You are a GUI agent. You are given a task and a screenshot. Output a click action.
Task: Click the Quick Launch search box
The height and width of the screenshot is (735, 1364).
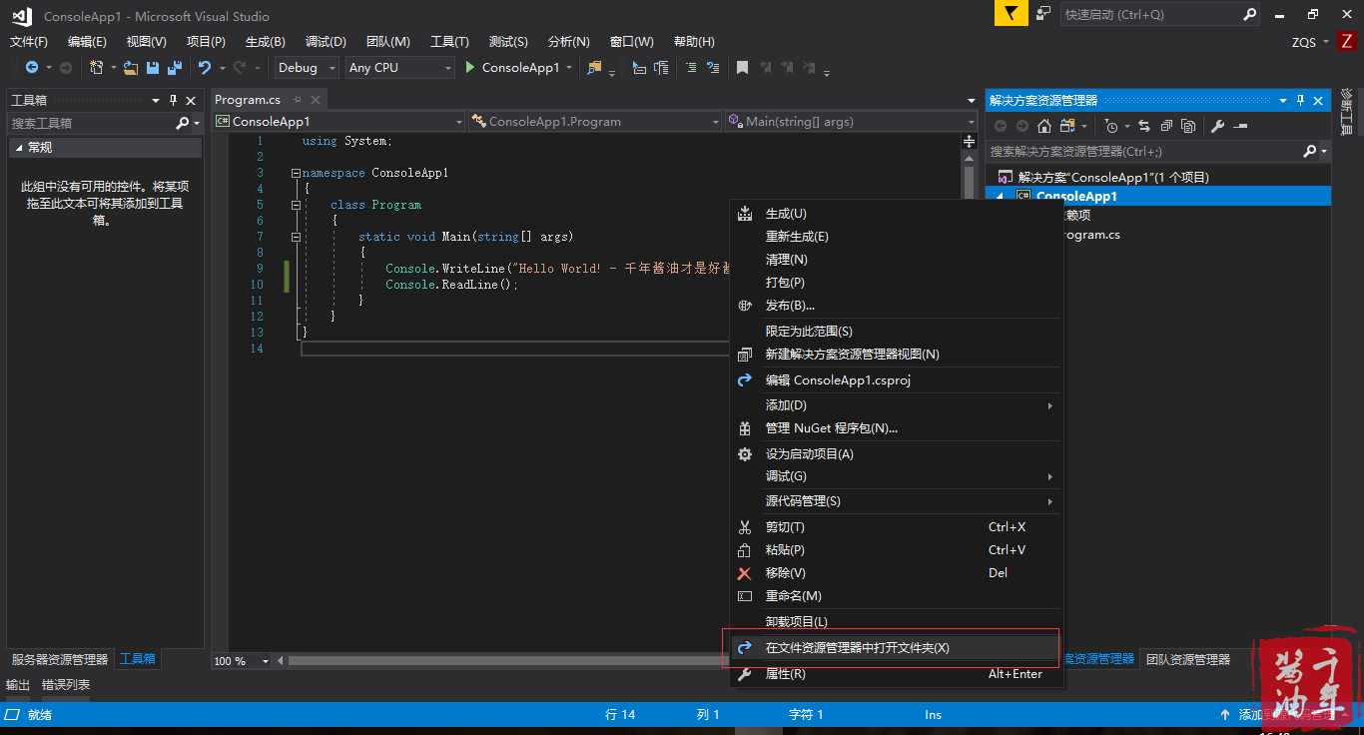(x=1148, y=15)
